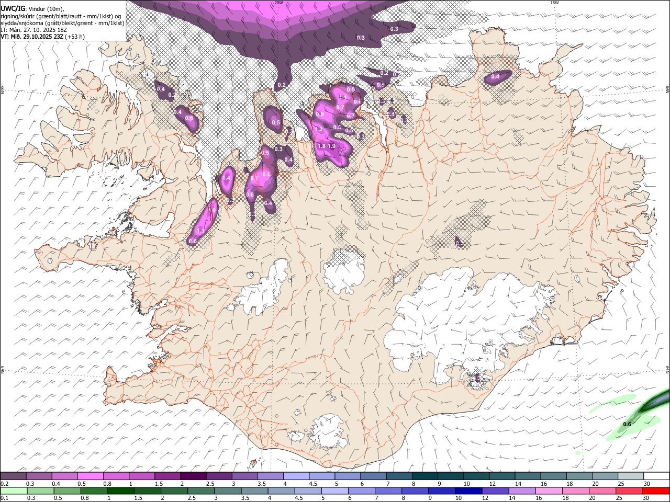Screen dimensions: 670x502
Task: Pick the rain legend swatch for 0.3–0.5
Action: [40, 490]
